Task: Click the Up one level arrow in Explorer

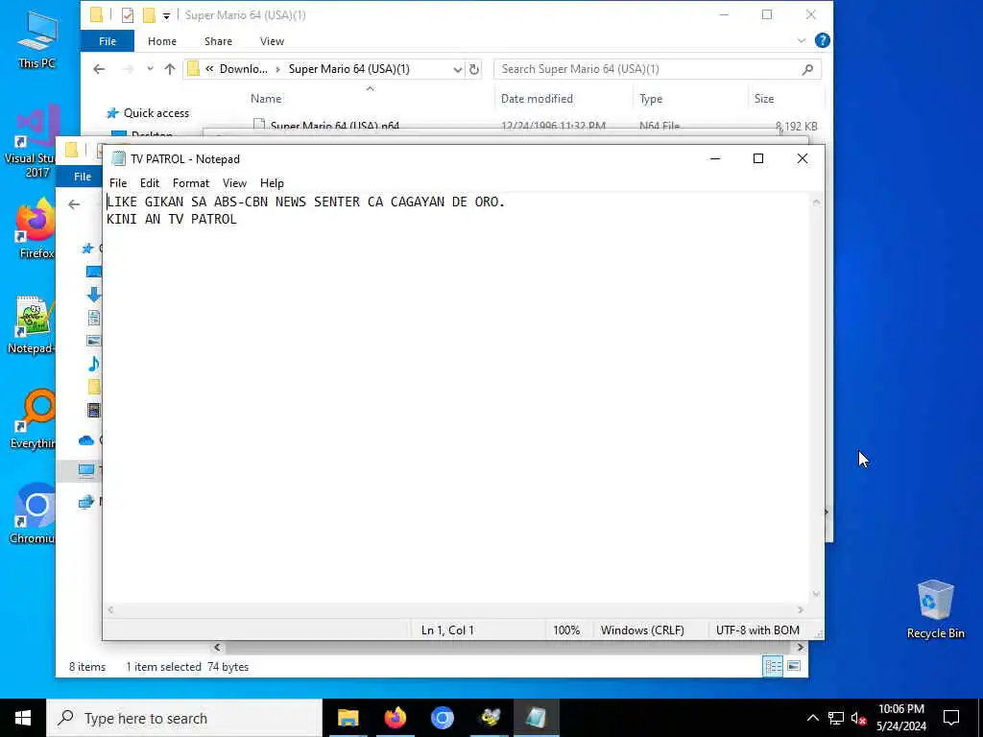Action: pyautogui.click(x=170, y=69)
